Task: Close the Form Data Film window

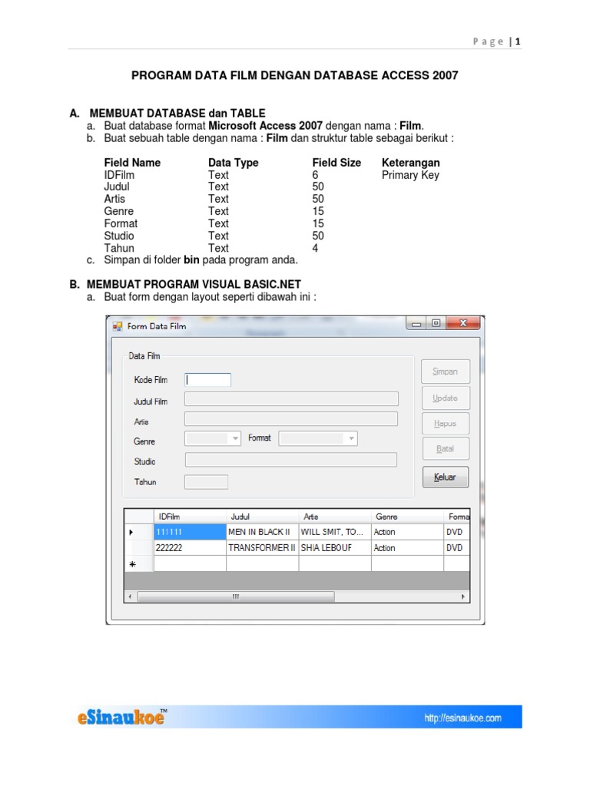Action: [x=463, y=323]
